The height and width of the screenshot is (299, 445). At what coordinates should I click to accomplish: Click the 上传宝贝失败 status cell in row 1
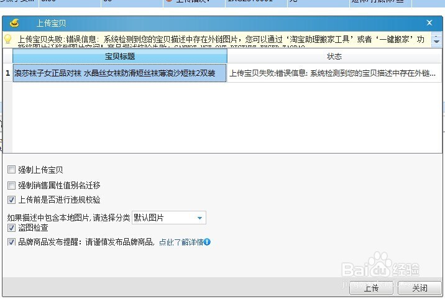click(334, 73)
